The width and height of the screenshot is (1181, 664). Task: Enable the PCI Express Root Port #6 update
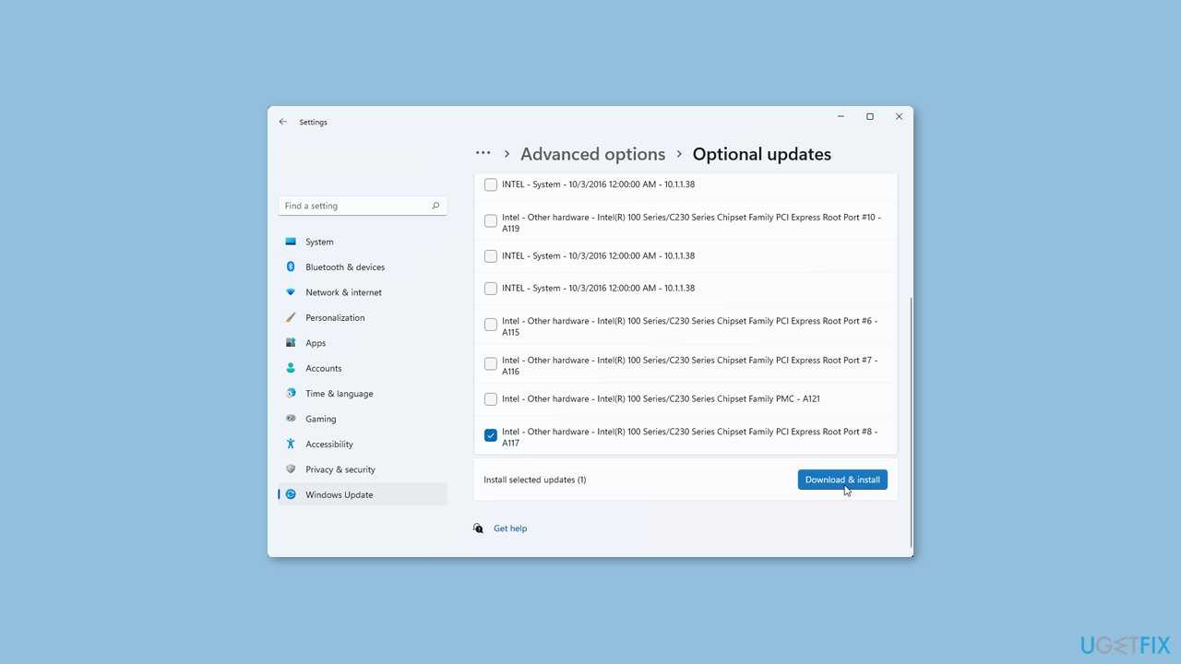click(491, 325)
